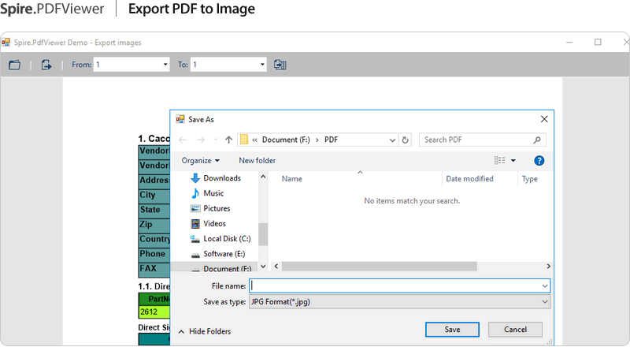Open the view options dropdown arrow

(513, 161)
